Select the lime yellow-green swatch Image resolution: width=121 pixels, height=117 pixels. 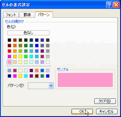click(20, 51)
